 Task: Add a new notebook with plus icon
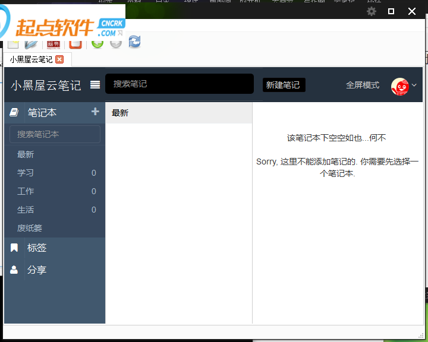(95, 111)
